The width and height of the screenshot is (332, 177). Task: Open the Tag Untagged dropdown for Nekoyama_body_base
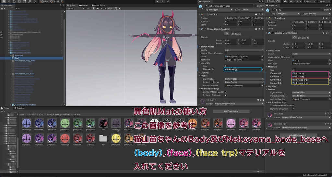(x=220, y=10)
